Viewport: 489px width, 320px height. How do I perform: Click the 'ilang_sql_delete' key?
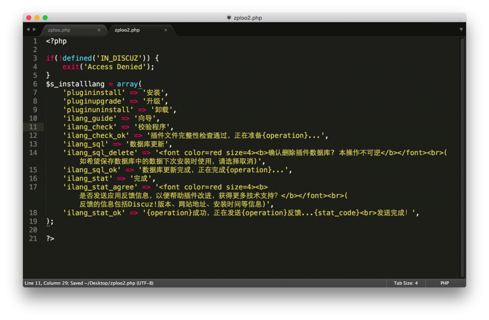point(100,153)
